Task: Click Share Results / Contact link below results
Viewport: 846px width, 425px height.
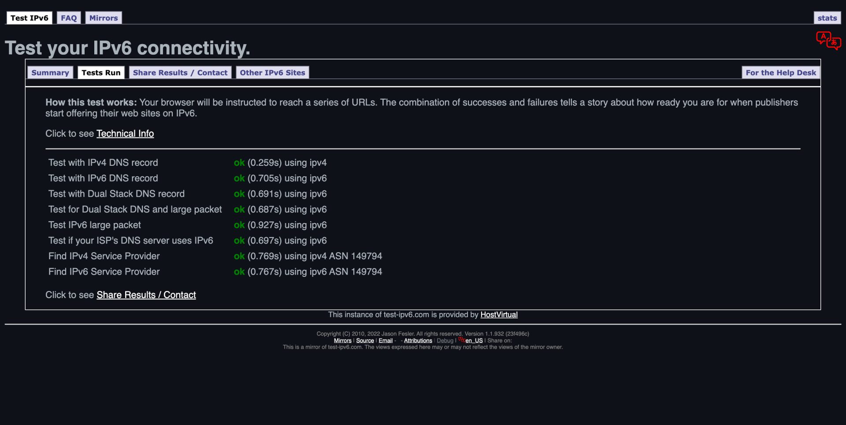Action: pos(146,295)
